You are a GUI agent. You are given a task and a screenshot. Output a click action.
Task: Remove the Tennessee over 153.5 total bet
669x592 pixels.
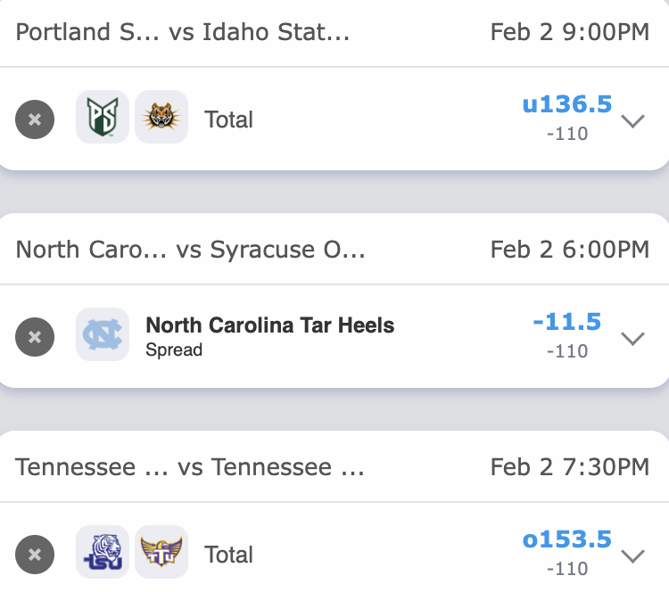(35, 555)
